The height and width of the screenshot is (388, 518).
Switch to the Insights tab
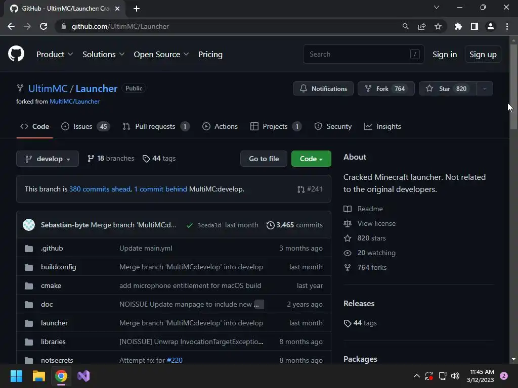click(382, 126)
